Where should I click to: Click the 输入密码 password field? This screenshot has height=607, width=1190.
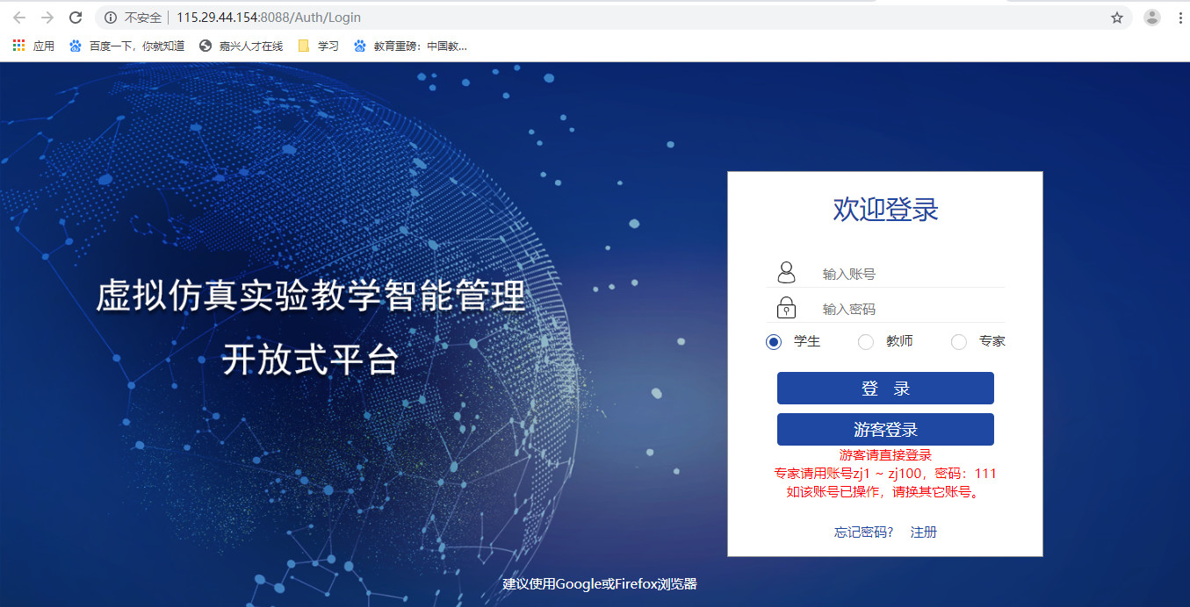click(909, 309)
